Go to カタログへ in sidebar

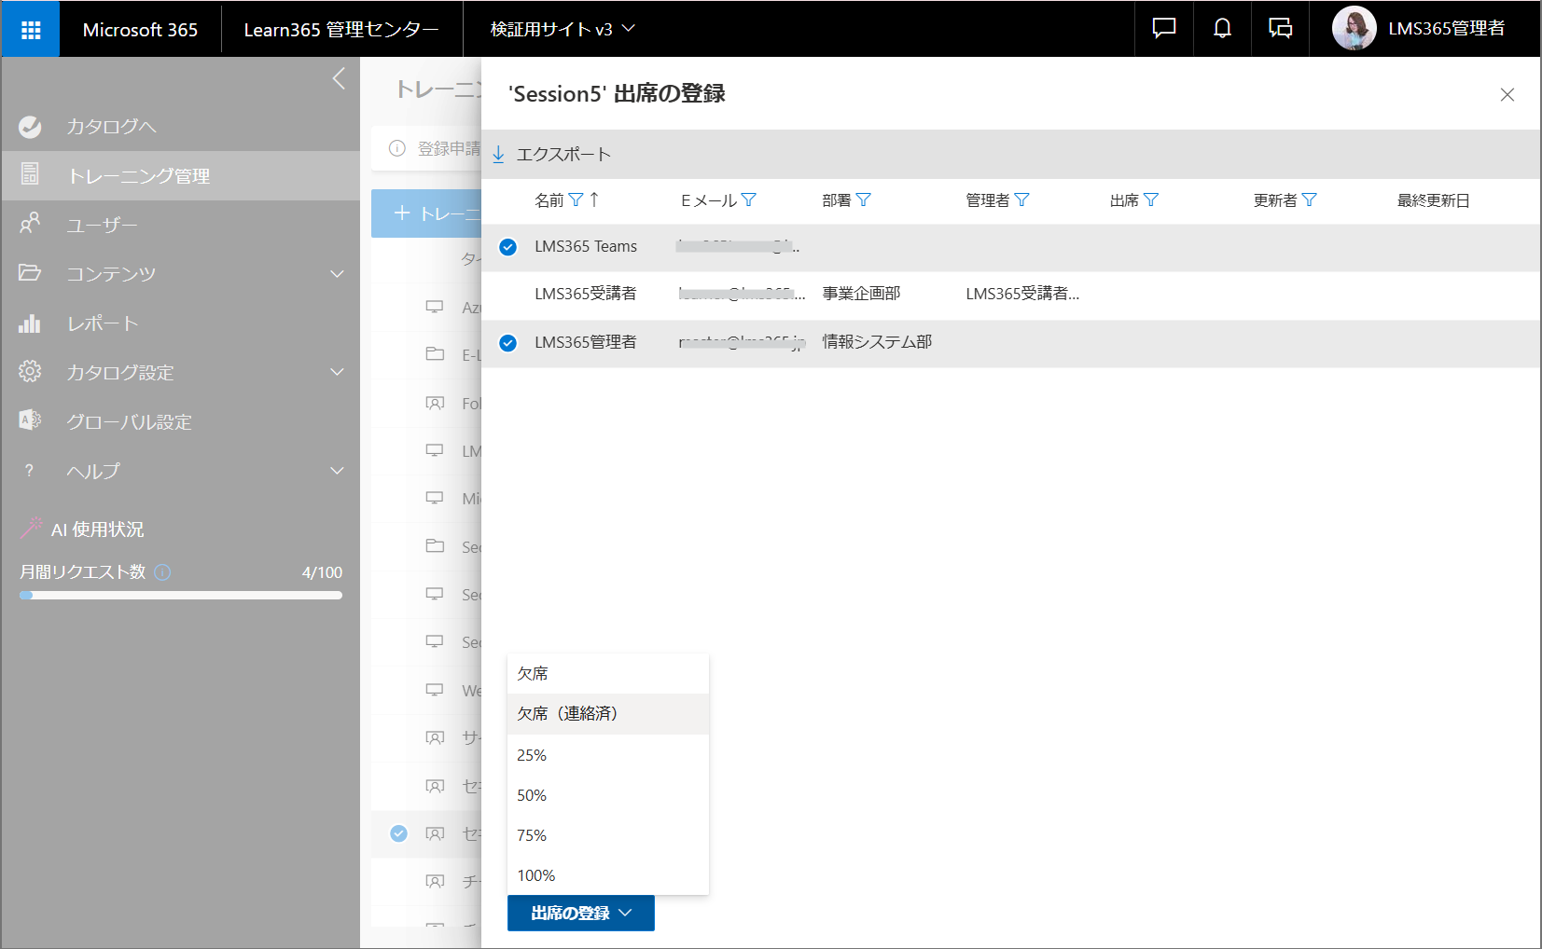tap(180, 127)
